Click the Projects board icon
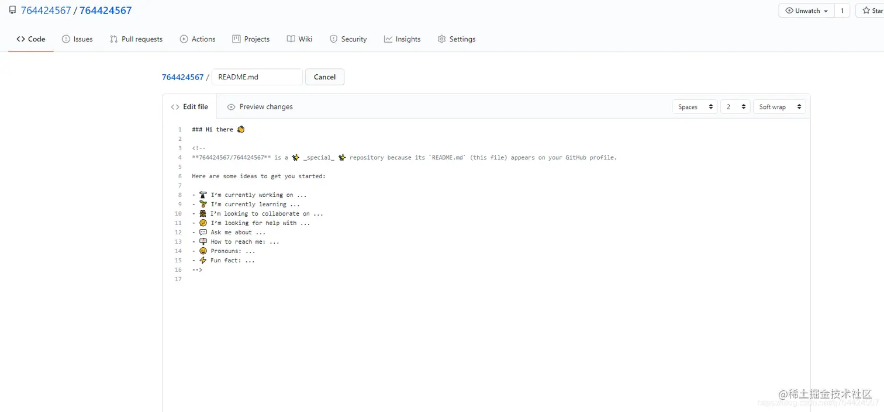884x412 pixels. point(236,39)
